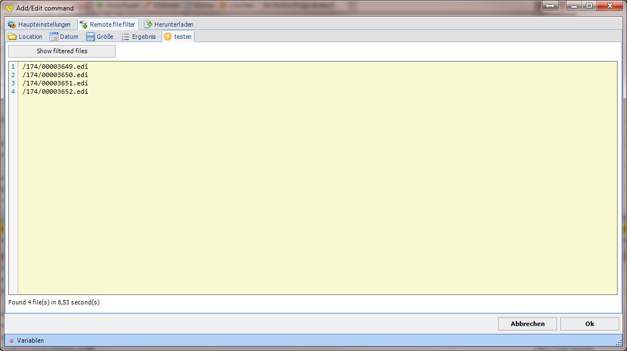Click the download icon on Herunterladen tab

pyautogui.click(x=148, y=24)
